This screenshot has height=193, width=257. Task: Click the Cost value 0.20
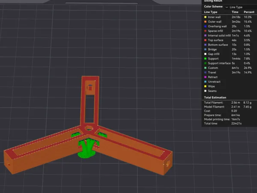(x=234, y=111)
